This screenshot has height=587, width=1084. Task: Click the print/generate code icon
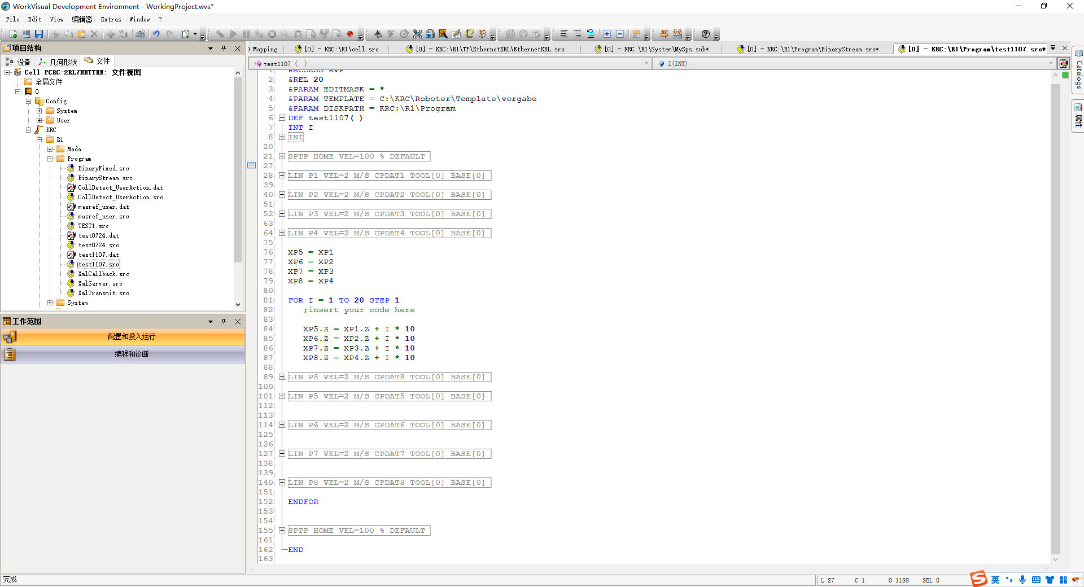(x=140, y=34)
